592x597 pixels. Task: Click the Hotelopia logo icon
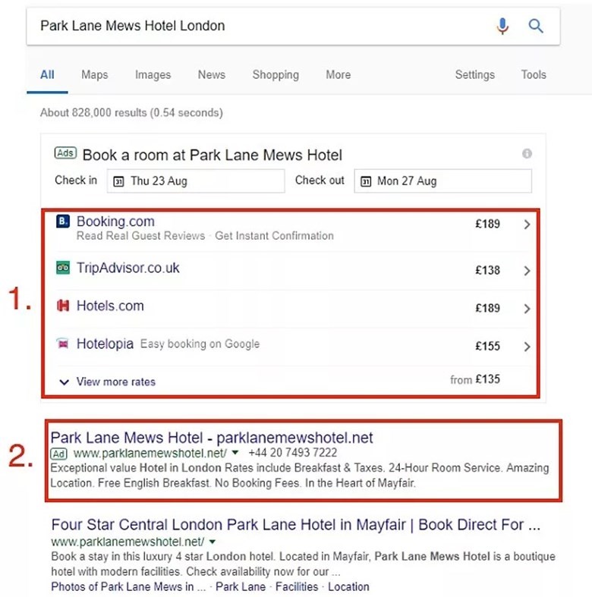[63, 344]
